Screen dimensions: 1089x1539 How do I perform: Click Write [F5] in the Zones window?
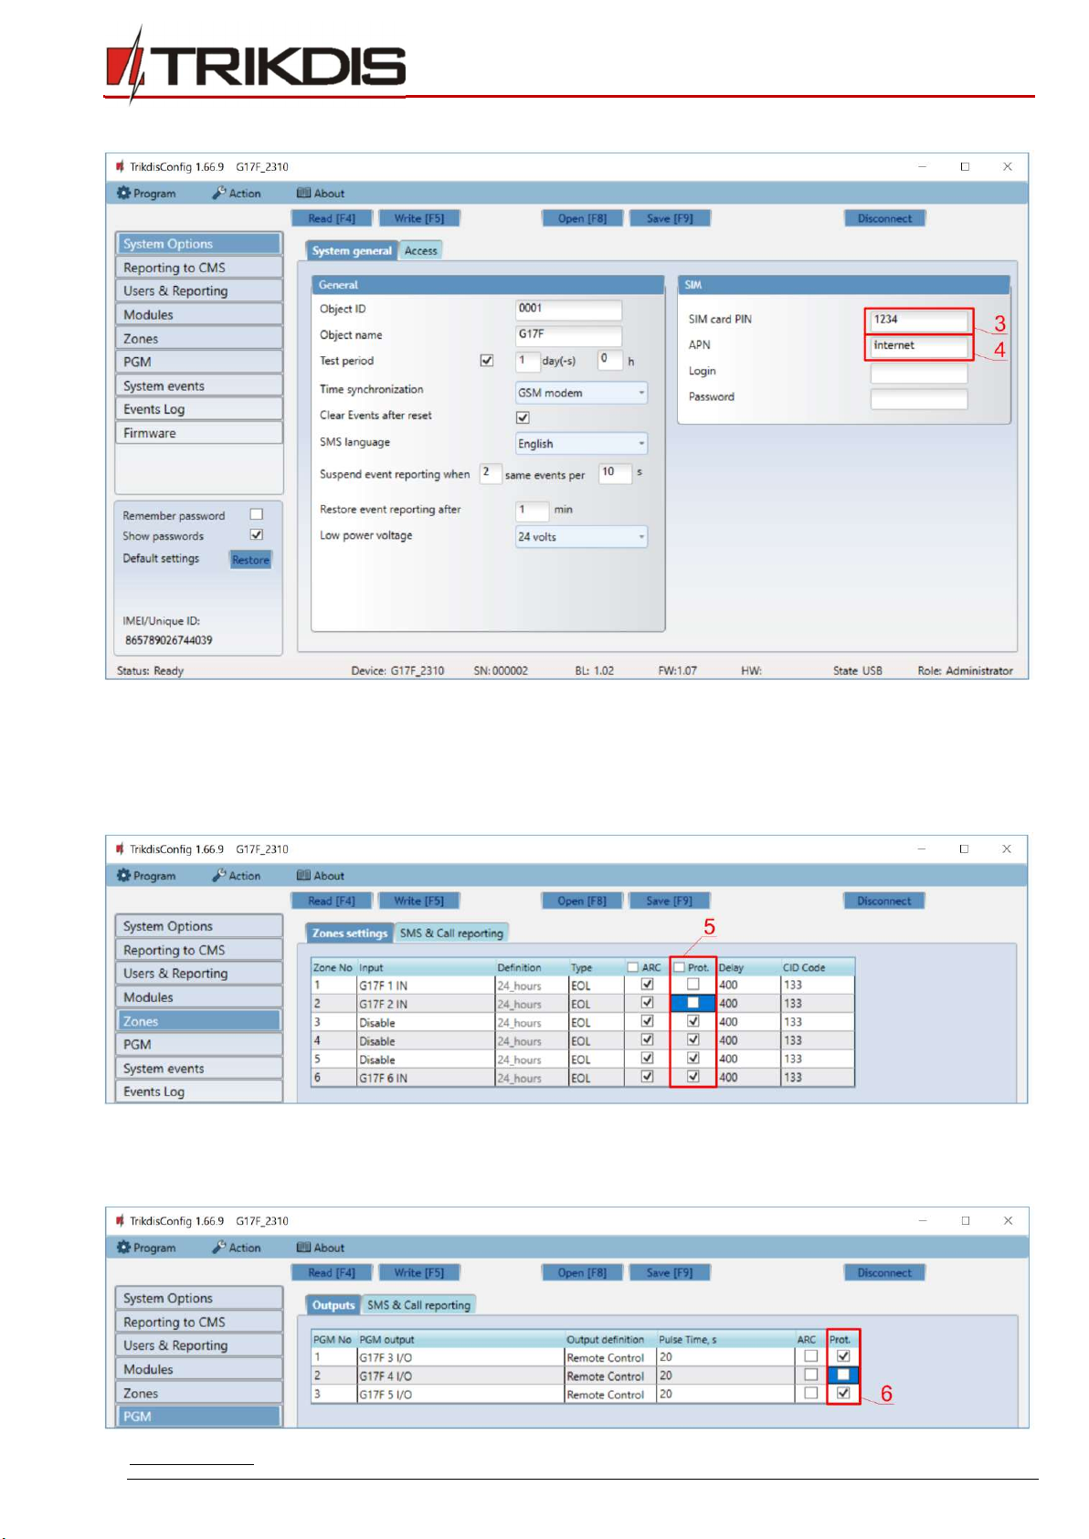click(418, 901)
